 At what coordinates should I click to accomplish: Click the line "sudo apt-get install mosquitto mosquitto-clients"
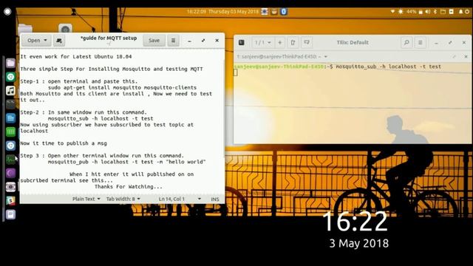click(122, 88)
